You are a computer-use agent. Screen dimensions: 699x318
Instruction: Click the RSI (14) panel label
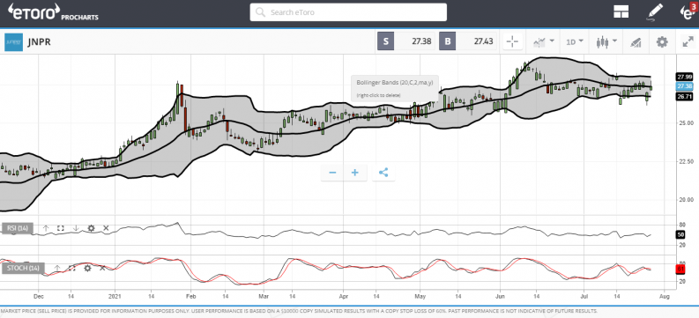pos(17,228)
